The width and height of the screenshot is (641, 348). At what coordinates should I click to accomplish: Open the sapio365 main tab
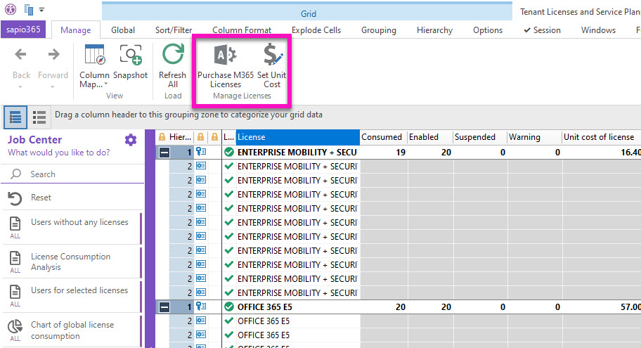tap(23, 30)
